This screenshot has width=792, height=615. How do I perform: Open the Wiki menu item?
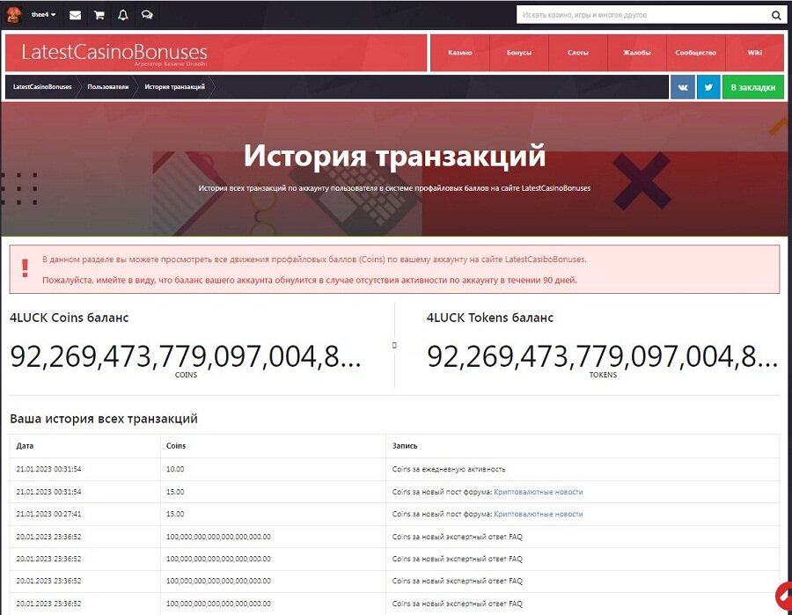click(x=754, y=53)
